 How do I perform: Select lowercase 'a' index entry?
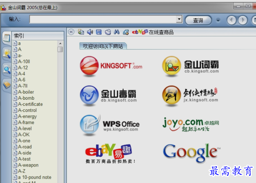19,43
